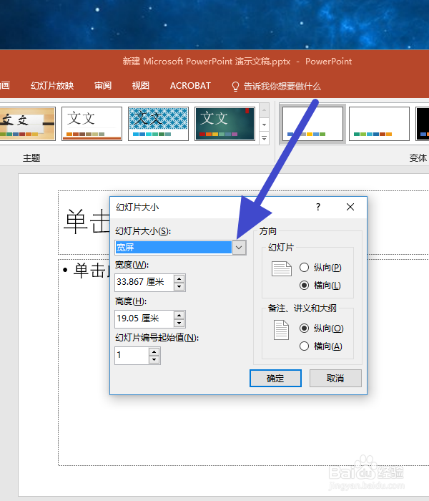The width and height of the screenshot is (429, 501).
Task: Click the 高度 height input field
Action: (144, 319)
